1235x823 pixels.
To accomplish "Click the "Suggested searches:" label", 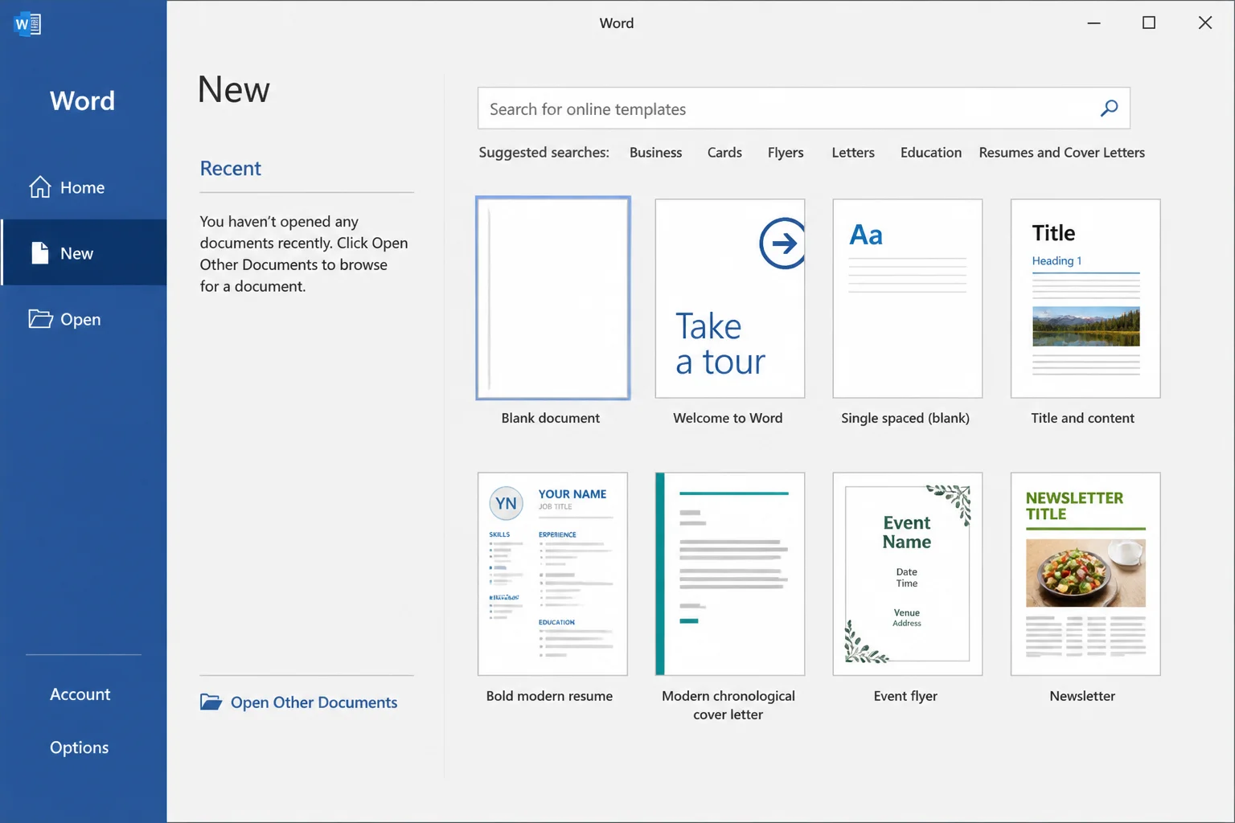I will 544,152.
